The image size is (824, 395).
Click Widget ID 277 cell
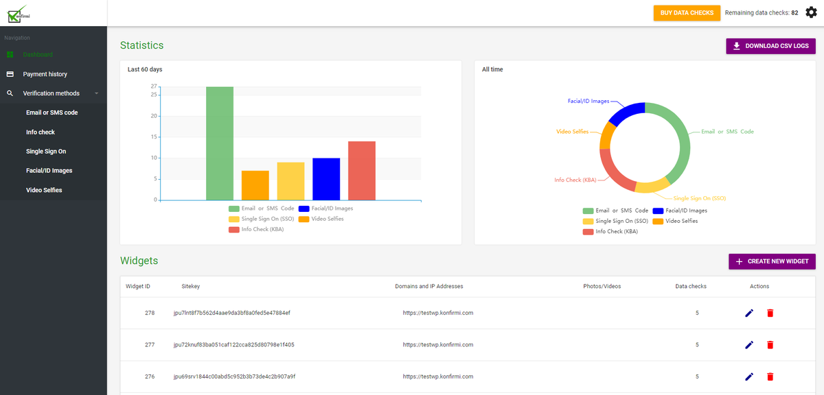(x=150, y=345)
